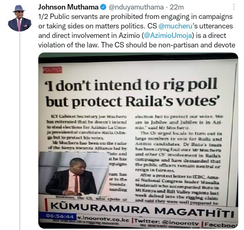The width and height of the screenshot is (244, 230).
Task: Open the tweet's three-dot more menu
Action: [234, 7]
